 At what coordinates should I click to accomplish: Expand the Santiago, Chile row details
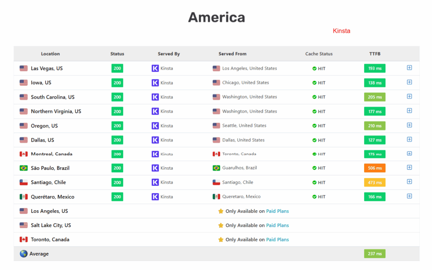[409, 182]
